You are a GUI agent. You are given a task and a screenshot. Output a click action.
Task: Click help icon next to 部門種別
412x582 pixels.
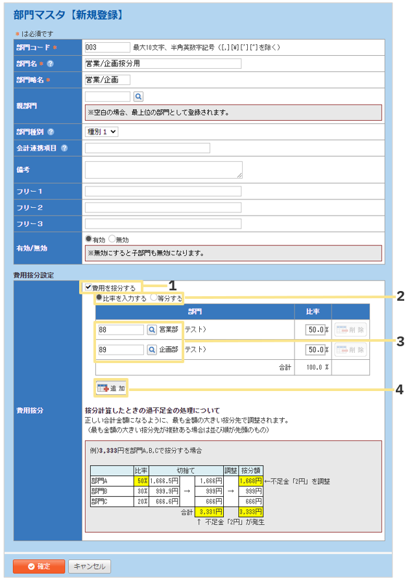pyautogui.click(x=51, y=132)
